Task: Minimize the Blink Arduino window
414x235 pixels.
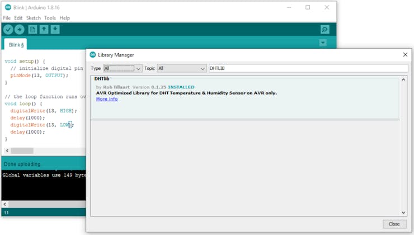Action: (x=289, y=7)
